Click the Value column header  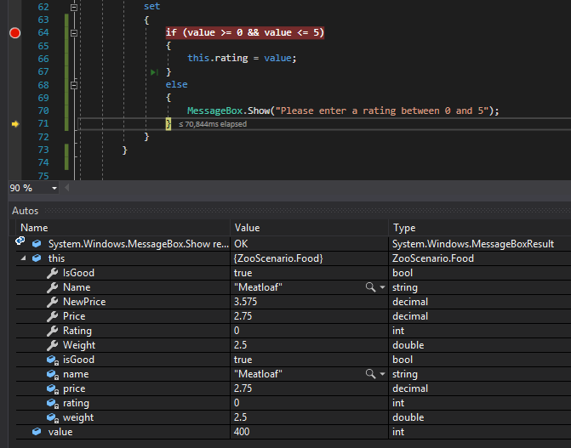247,228
